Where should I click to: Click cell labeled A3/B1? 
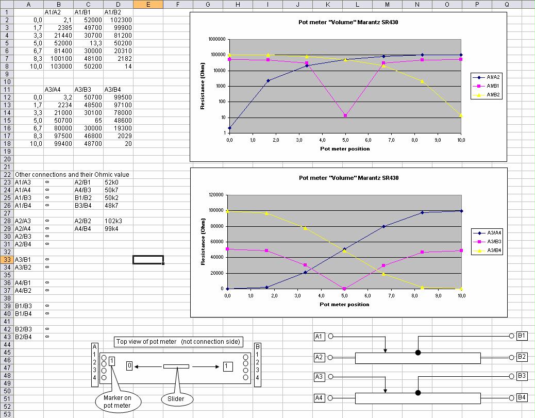29,260
